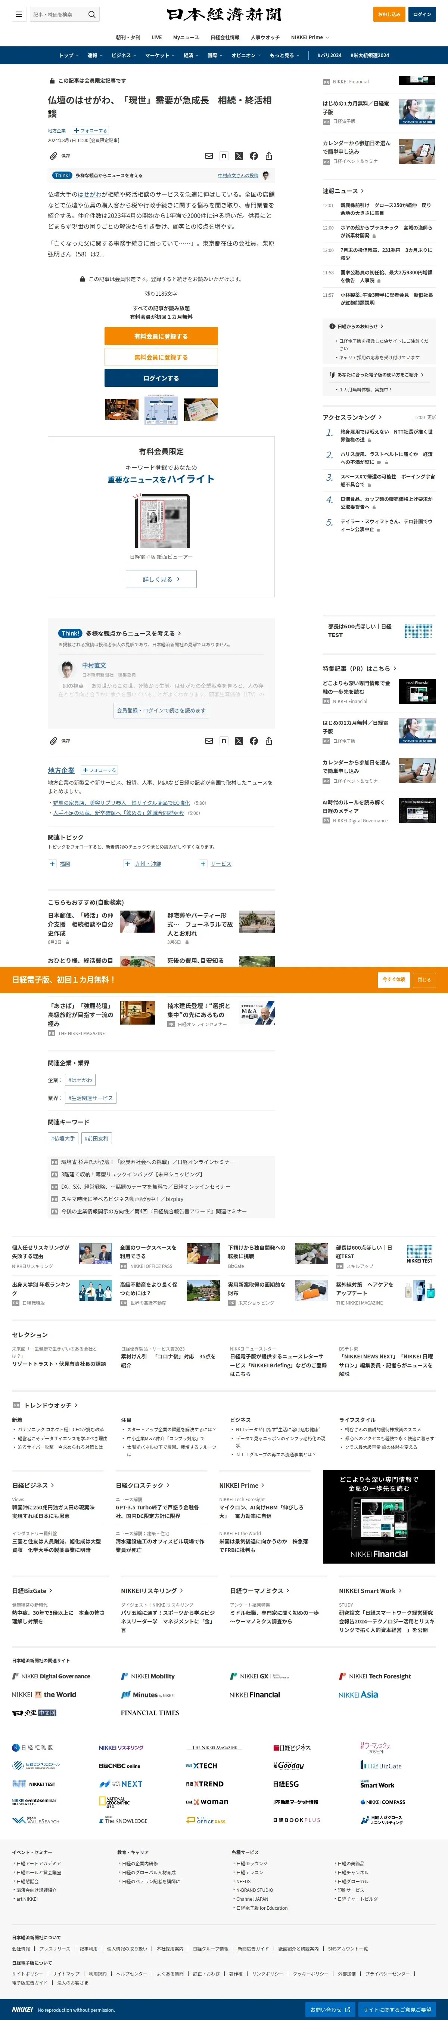
Task: Expand the マーケット navigation dropdown
Action: point(159,56)
